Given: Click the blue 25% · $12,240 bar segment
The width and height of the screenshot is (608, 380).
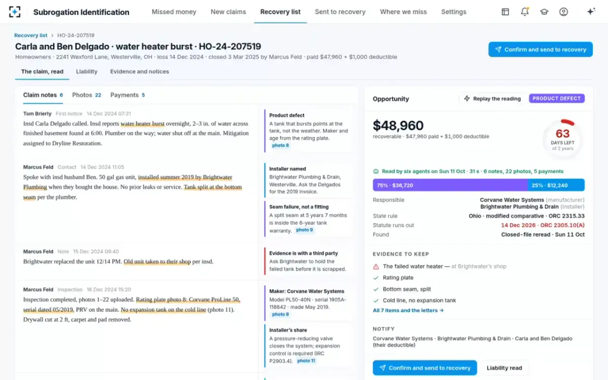Looking at the screenshot, I should coord(556,185).
